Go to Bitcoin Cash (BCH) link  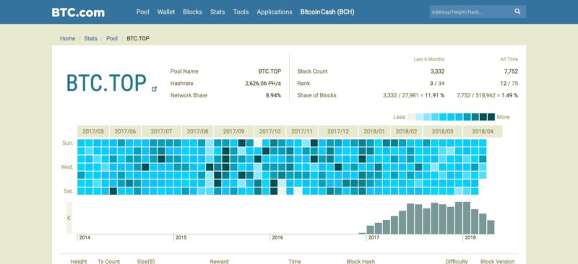click(327, 12)
